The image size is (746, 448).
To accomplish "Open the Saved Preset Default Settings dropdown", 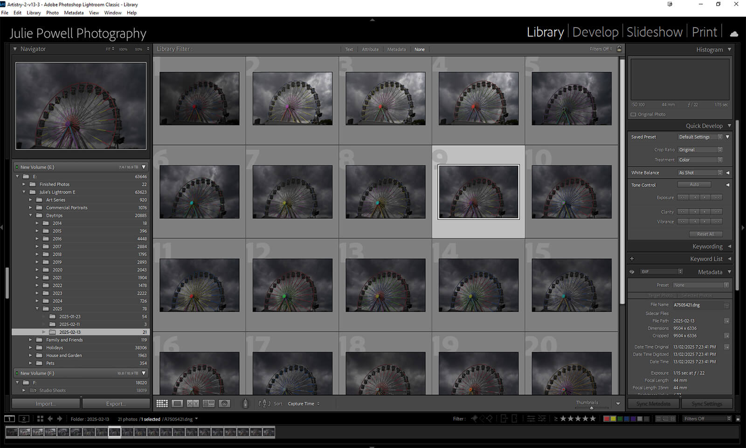I will pyautogui.click(x=700, y=137).
